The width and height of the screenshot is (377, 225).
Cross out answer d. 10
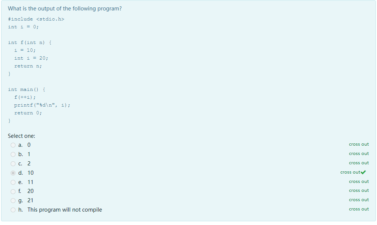coord(350,172)
